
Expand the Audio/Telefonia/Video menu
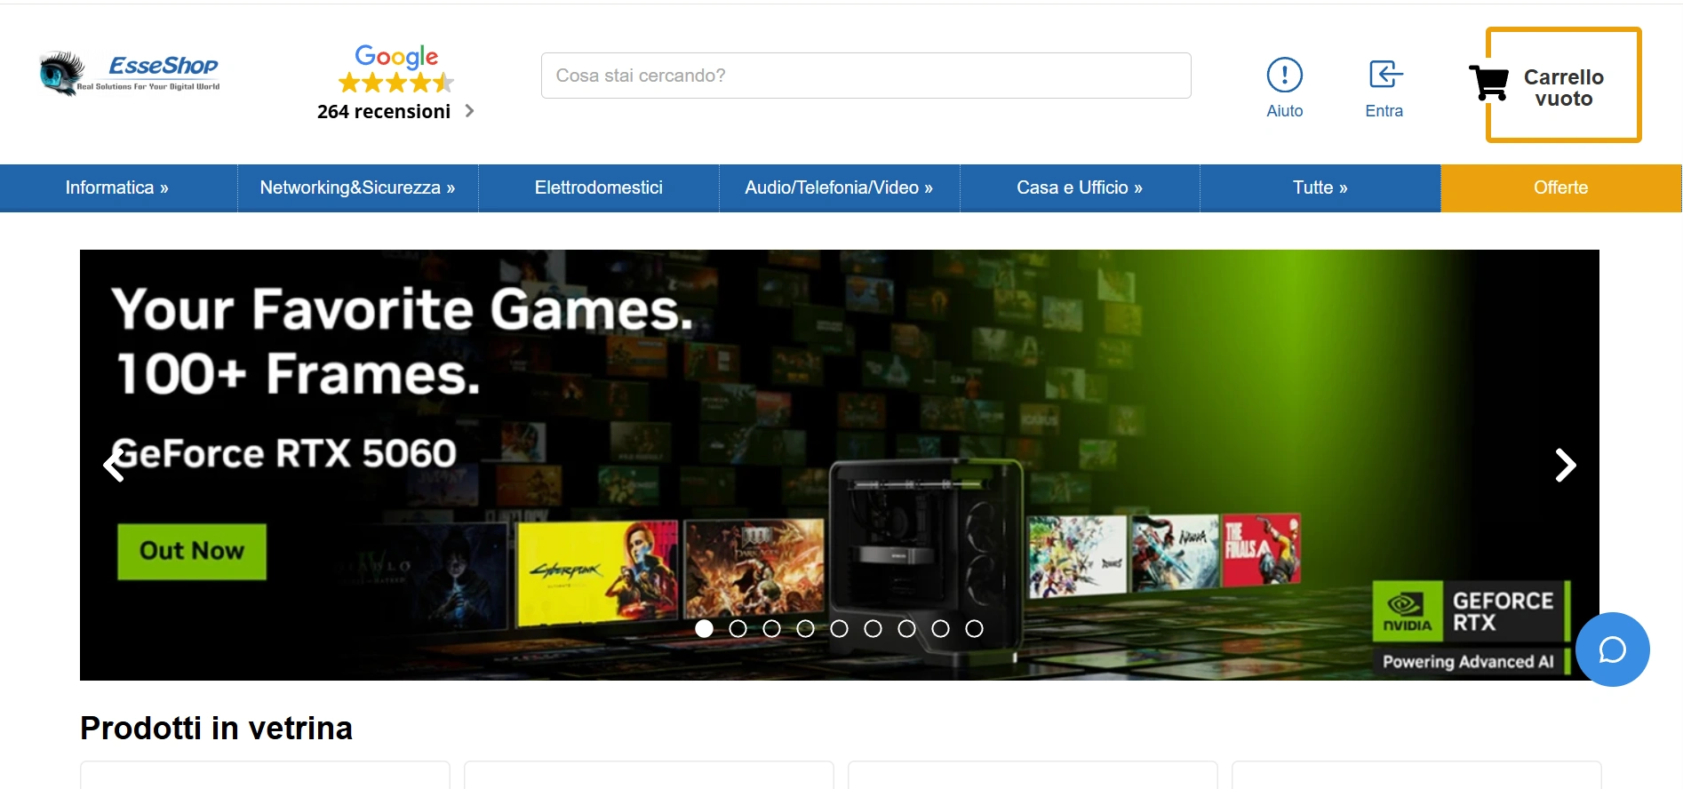(x=839, y=187)
